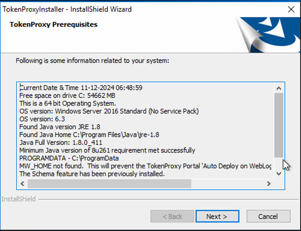Screen dimensions: 301x231
Task: Click the vertical scrollbar thumb
Action: point(279,125)
